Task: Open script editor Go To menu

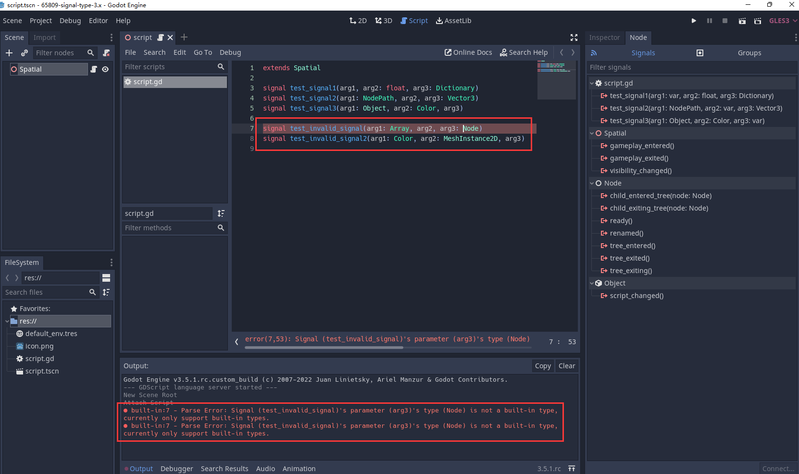Action: point(203,52)
